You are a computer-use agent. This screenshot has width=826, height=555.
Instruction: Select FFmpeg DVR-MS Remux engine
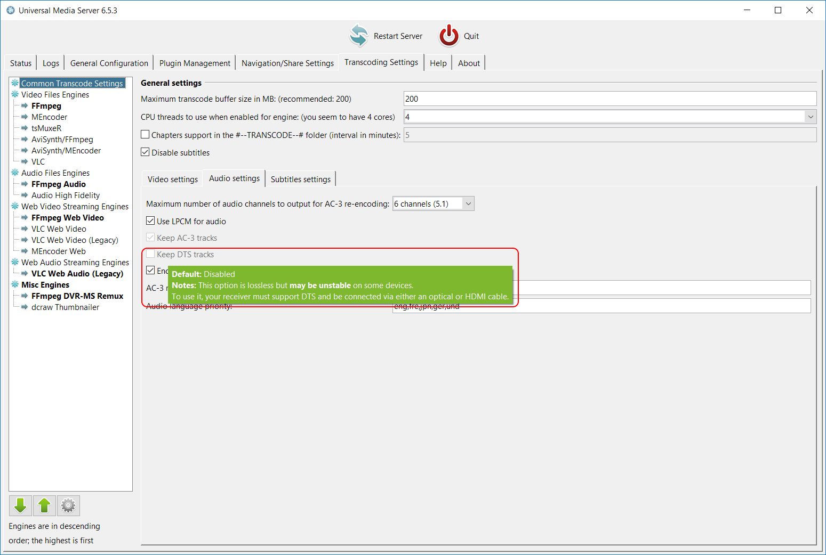77,296
